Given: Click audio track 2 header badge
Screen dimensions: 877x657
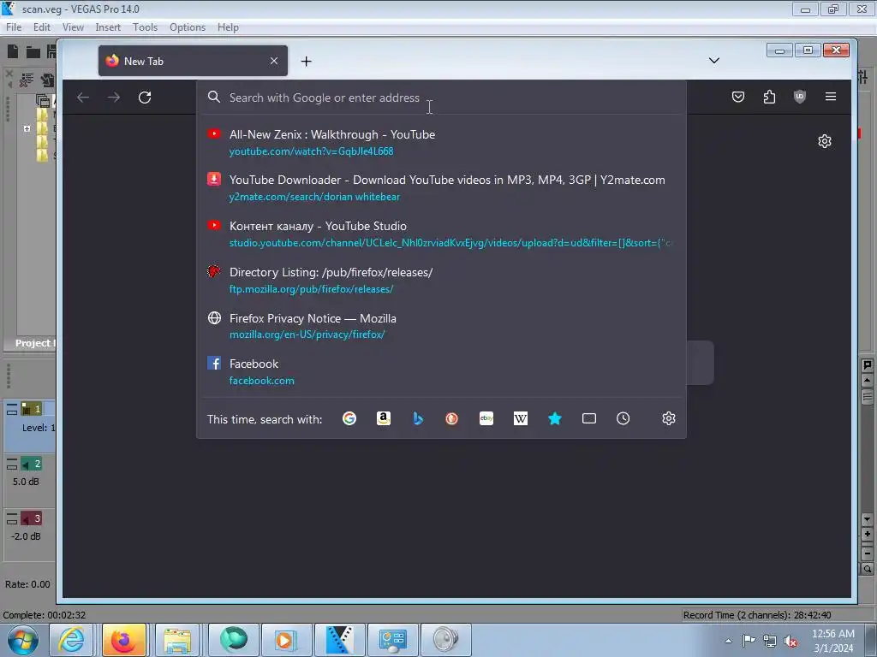Looking at the screenshot, I should click(x=32, y=464).
